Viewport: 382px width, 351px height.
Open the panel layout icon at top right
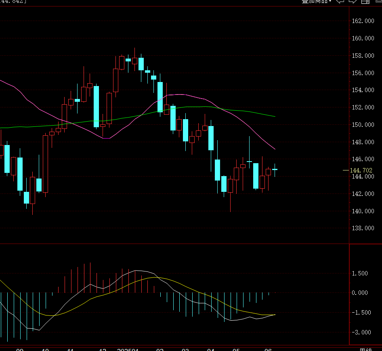pos(365,1)
